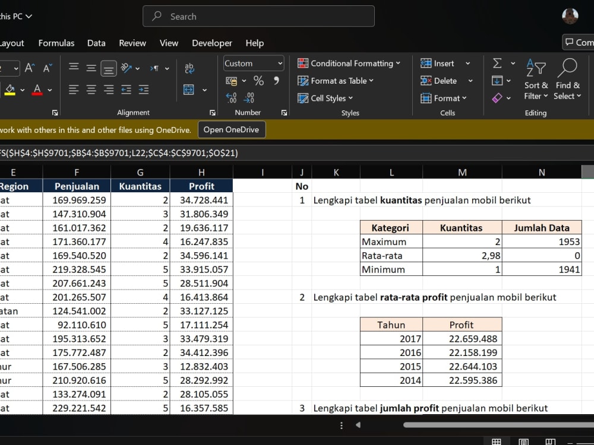This screenshot has height=445, width=594.
Task: Open the Custom number format dropdown
Action: (280, 63)
